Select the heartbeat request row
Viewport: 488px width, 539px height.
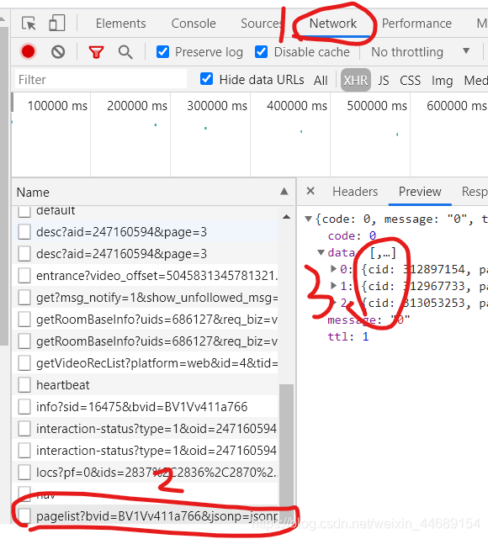(146, 384)
